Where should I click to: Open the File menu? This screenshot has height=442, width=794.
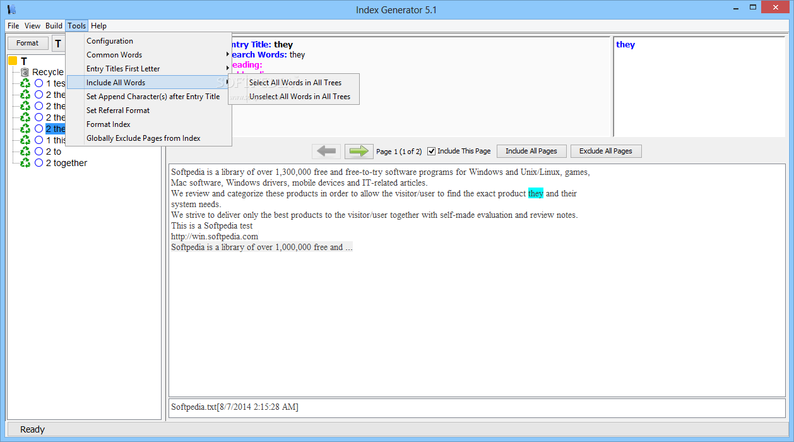pos(13,26)
